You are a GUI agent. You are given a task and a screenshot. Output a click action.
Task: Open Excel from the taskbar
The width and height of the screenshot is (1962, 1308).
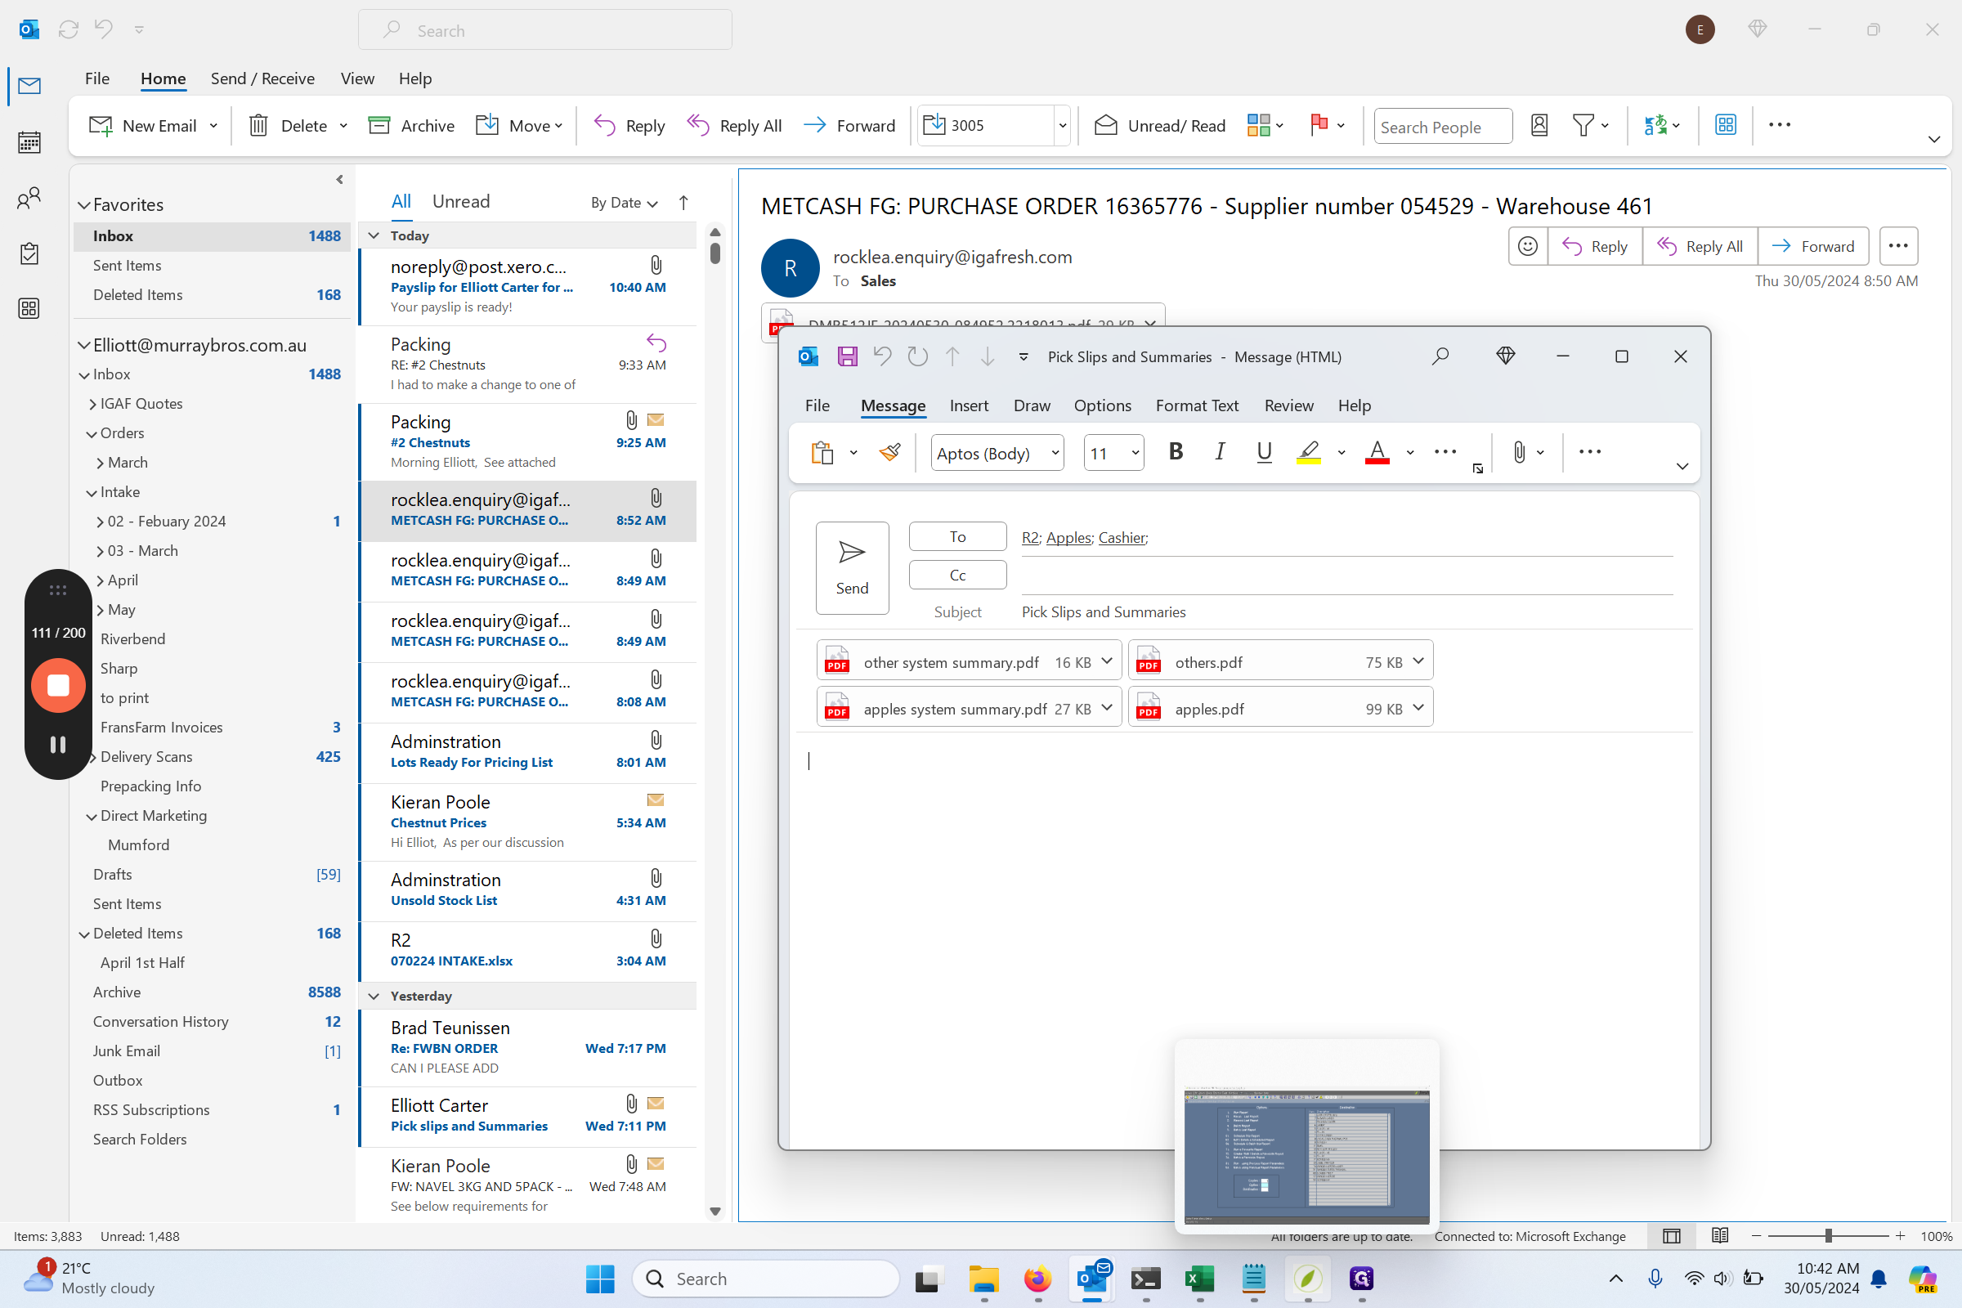coord(1199,1279)
